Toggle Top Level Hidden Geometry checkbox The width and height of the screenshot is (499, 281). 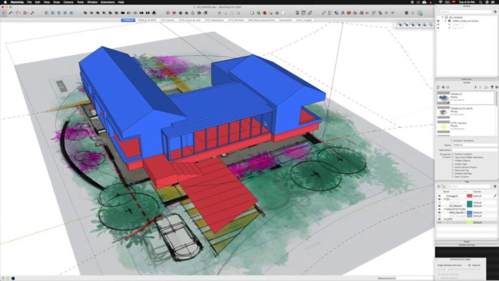click(453, 157)
